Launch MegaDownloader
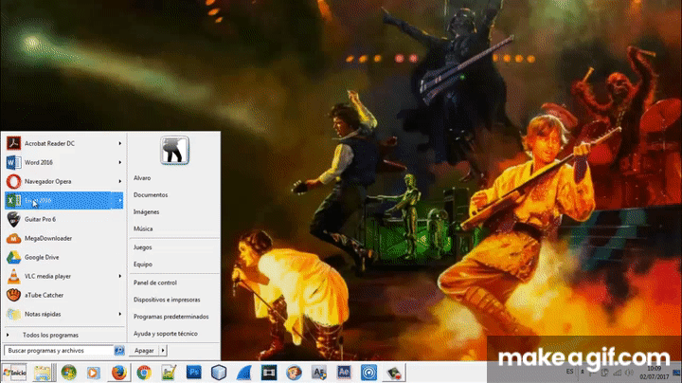Image resolution: width=682 pixels, height=383 pixels. pyautogui.click(x=64, y=238)
